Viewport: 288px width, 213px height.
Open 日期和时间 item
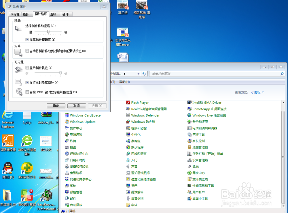(x=75, y=160)
